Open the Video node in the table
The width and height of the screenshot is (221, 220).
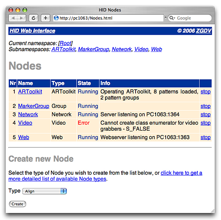tap(25, 123)
